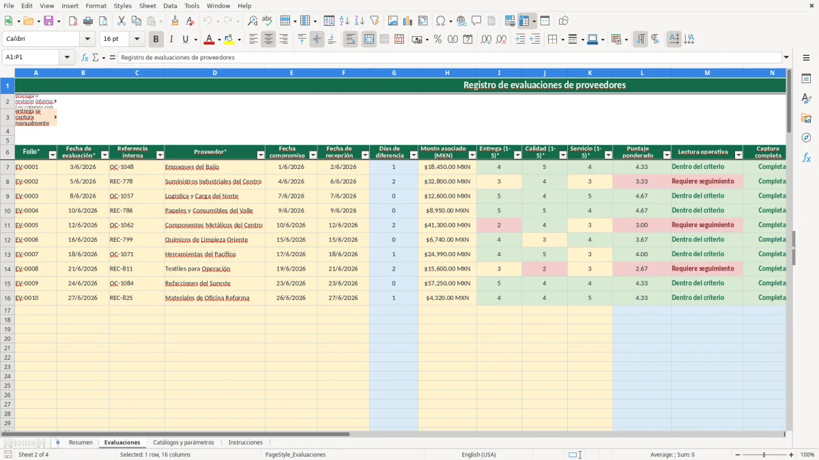Toggle Italic formatting
Screen dimensions: 819x460
[x=171, y=40]
